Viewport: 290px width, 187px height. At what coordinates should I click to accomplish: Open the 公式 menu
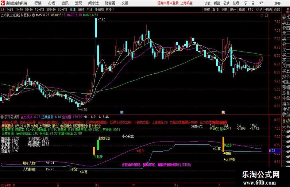pyautogui.click(x=226, y=3)
